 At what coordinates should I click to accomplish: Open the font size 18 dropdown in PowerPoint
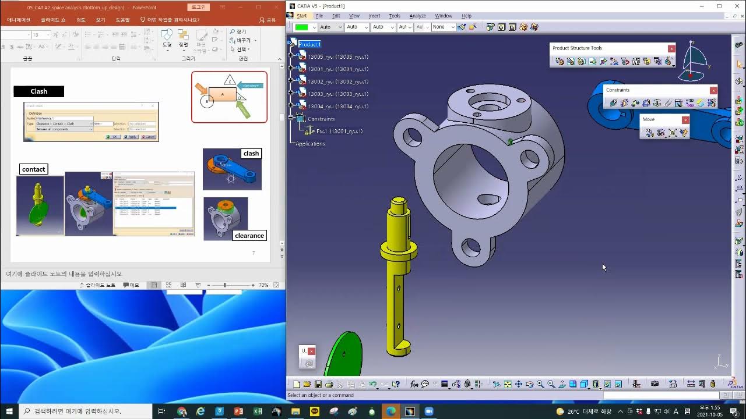pos(48,35)
